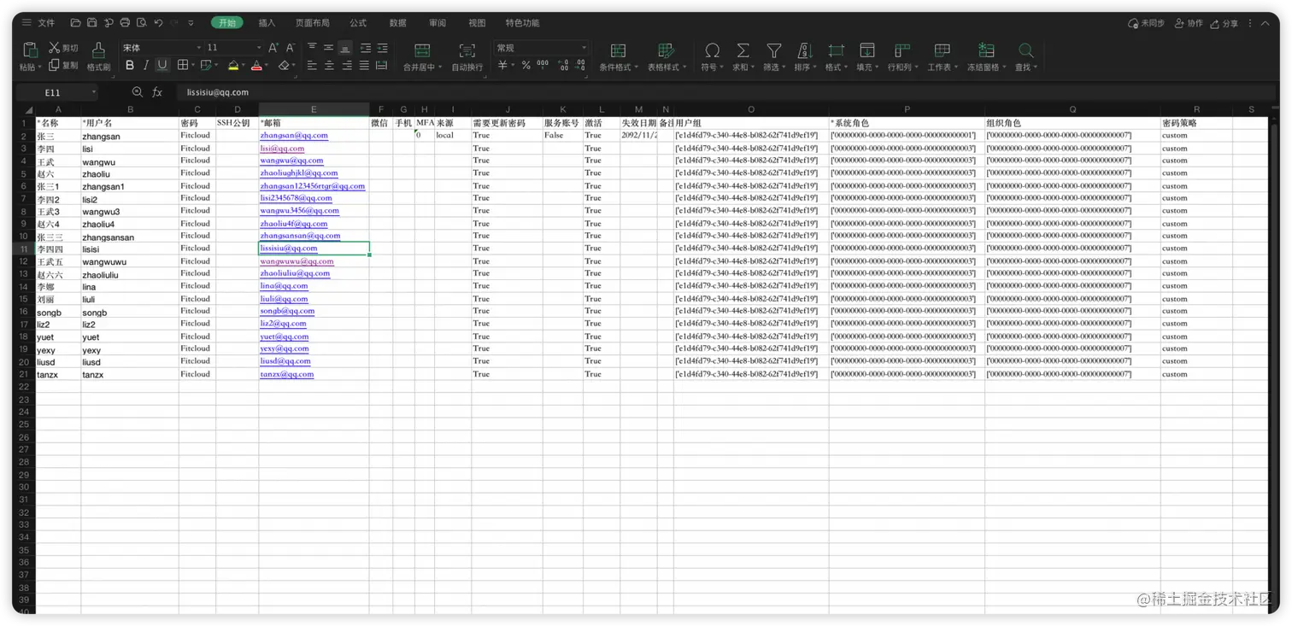Open the font color dropdown arrow

(267, 66)
